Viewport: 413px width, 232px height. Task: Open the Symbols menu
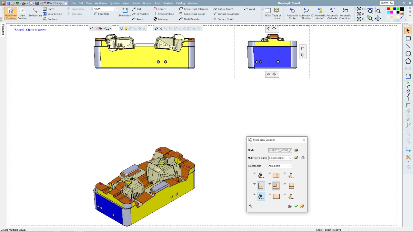click(115, 3)
